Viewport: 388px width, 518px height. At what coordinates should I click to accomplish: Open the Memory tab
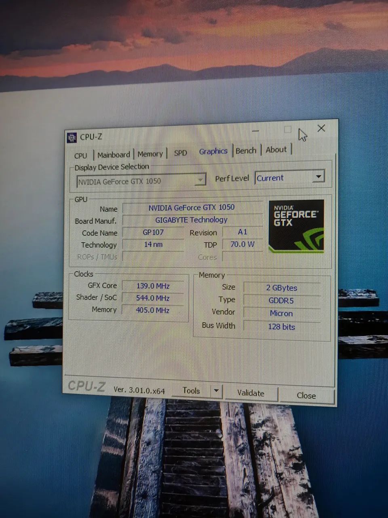point(150,154)
